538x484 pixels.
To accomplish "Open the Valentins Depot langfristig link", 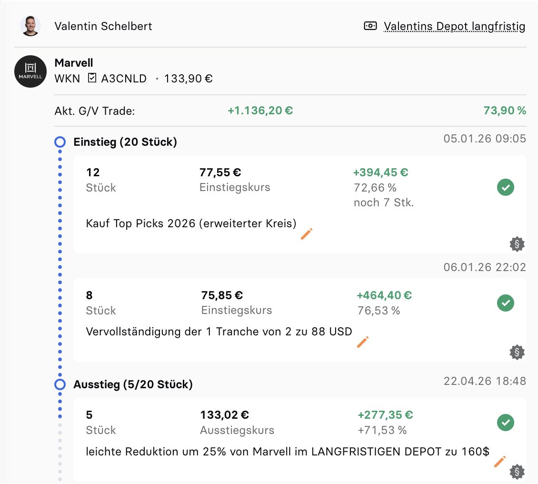I will pos(454,26).
